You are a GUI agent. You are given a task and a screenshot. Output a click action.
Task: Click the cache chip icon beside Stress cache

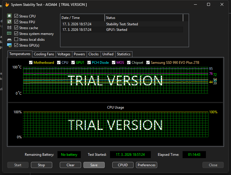(9, 28)
